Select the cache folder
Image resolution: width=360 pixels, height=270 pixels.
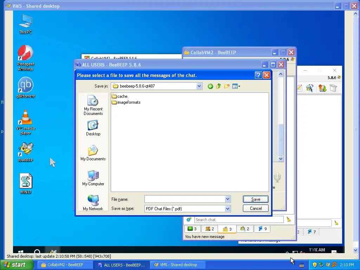point(120,96)
